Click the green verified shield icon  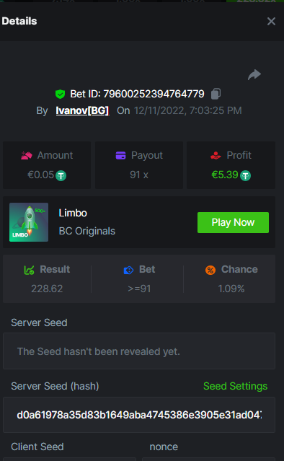tap(61, 94)
